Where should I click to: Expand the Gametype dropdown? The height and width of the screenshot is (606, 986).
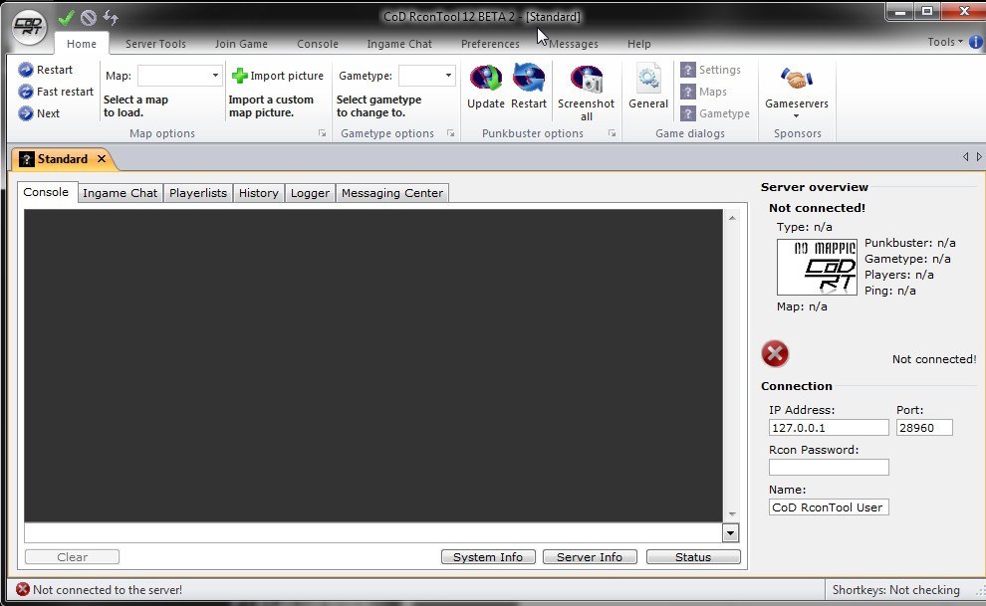tap(448, 76)
